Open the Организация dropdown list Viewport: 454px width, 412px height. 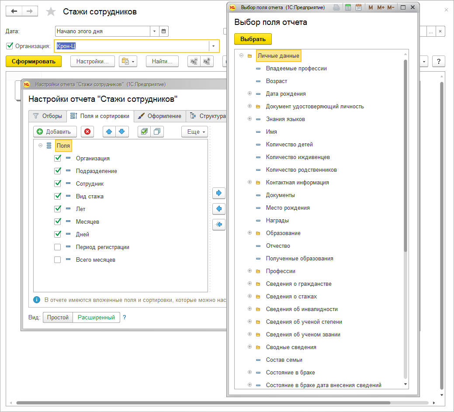(x=213, y=46)
